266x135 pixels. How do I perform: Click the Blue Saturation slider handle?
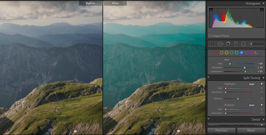[x=244, y=68]
